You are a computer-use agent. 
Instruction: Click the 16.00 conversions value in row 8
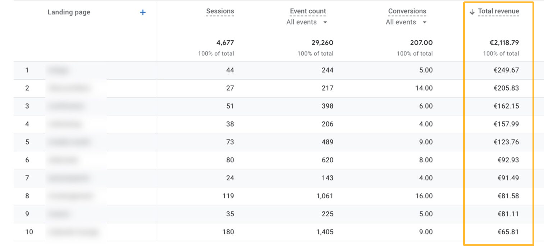coord(424,196)
